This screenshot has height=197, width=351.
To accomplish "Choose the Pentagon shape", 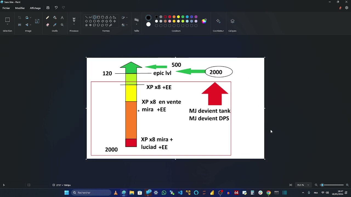I will pos(90,21).
